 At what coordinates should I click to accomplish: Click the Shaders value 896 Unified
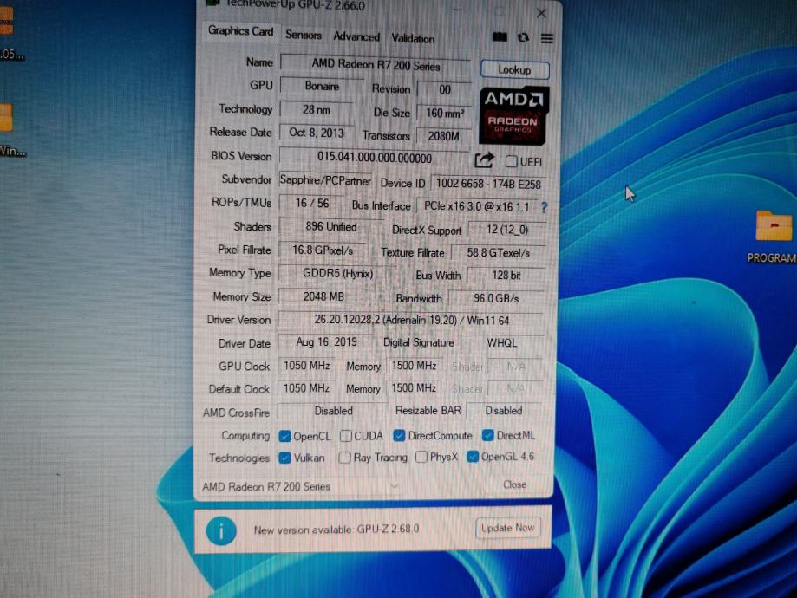[x=331, y=226]
